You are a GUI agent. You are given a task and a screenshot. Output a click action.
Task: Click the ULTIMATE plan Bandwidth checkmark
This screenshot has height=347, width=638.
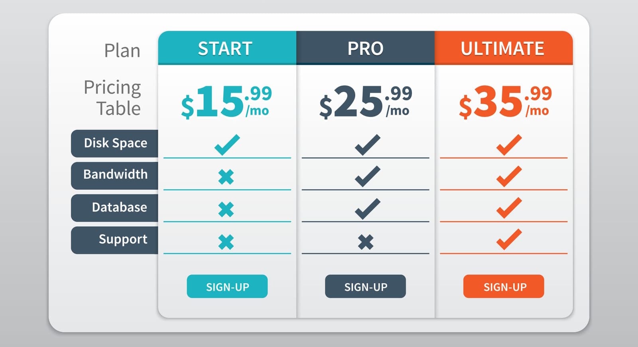pyautogui.click(x=509, y=176)
